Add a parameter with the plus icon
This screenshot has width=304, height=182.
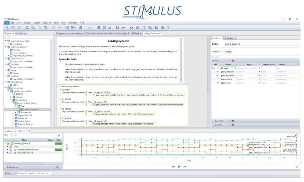[229, 121]
